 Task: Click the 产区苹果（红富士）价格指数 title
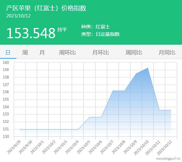(x=46, y=8)
